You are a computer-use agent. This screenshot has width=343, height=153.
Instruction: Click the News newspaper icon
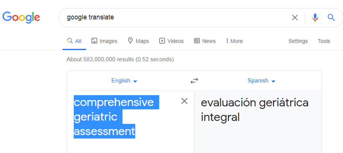coord(197,41)
